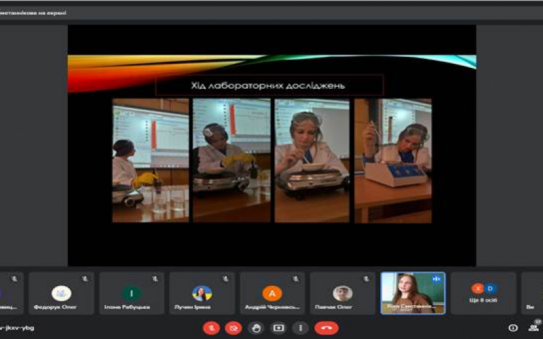Unmute the microphone in call controls
543x339 pixels.
point(211,327)
